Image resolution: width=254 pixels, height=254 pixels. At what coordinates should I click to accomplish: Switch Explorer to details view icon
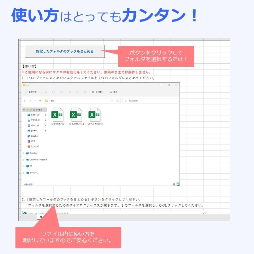[x=174, y=184]
